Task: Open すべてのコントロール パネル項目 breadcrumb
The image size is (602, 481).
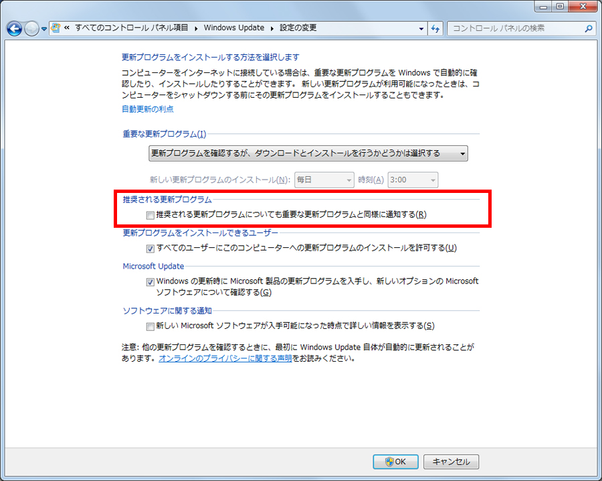Action: (131, 27)
